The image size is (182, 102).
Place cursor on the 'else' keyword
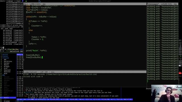pyautogui.click(x=31, y=30)
